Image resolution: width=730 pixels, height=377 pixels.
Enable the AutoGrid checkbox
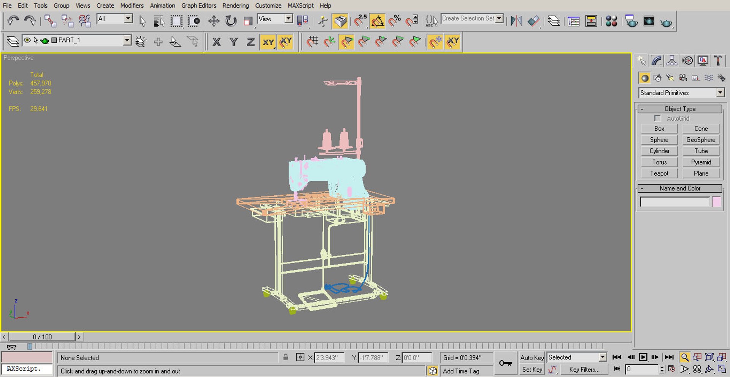(657, 118)
